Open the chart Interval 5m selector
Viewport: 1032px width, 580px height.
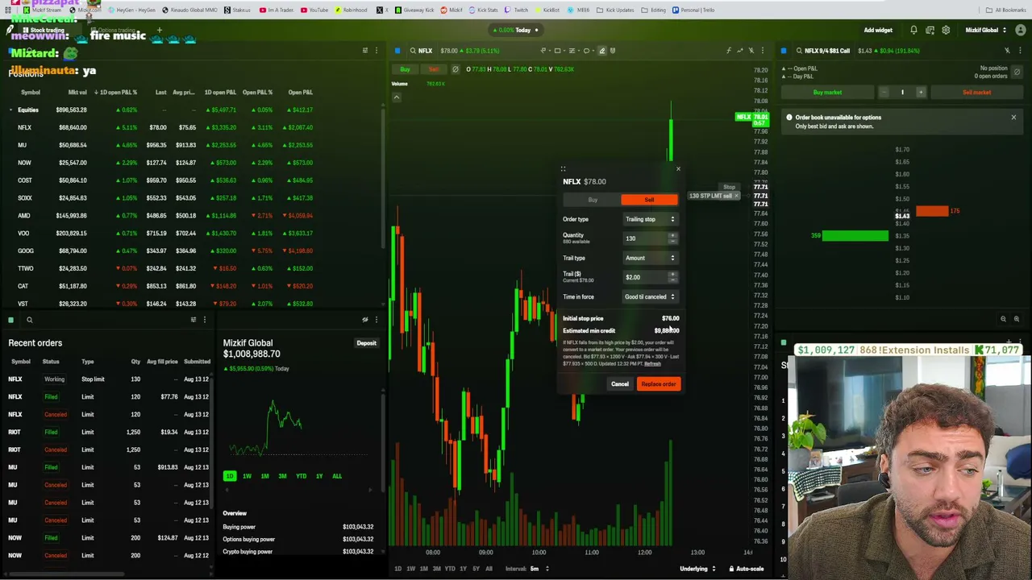(528, 569)
